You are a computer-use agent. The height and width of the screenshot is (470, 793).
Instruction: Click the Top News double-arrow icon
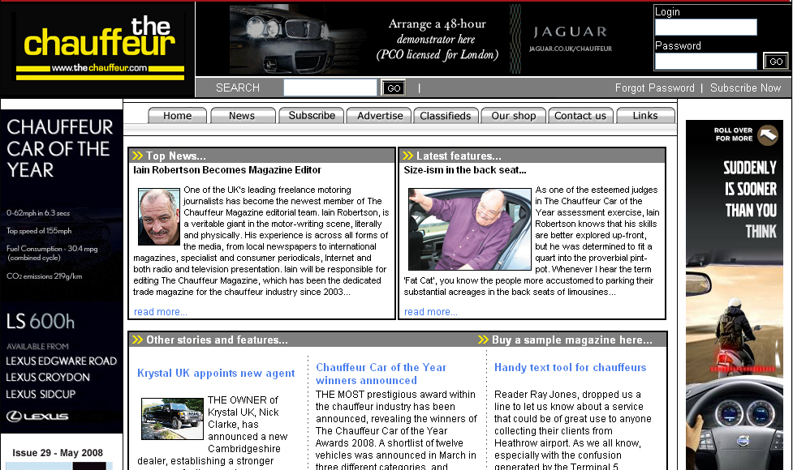coord(137,156)
